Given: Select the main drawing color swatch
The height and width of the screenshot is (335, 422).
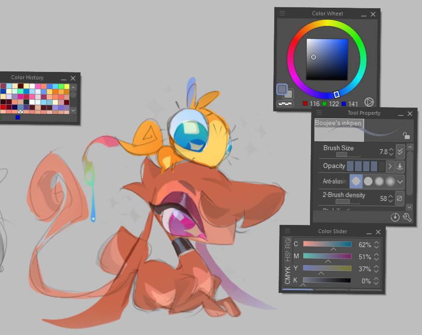Looking at the screenshot, I should tap(282, 89).
